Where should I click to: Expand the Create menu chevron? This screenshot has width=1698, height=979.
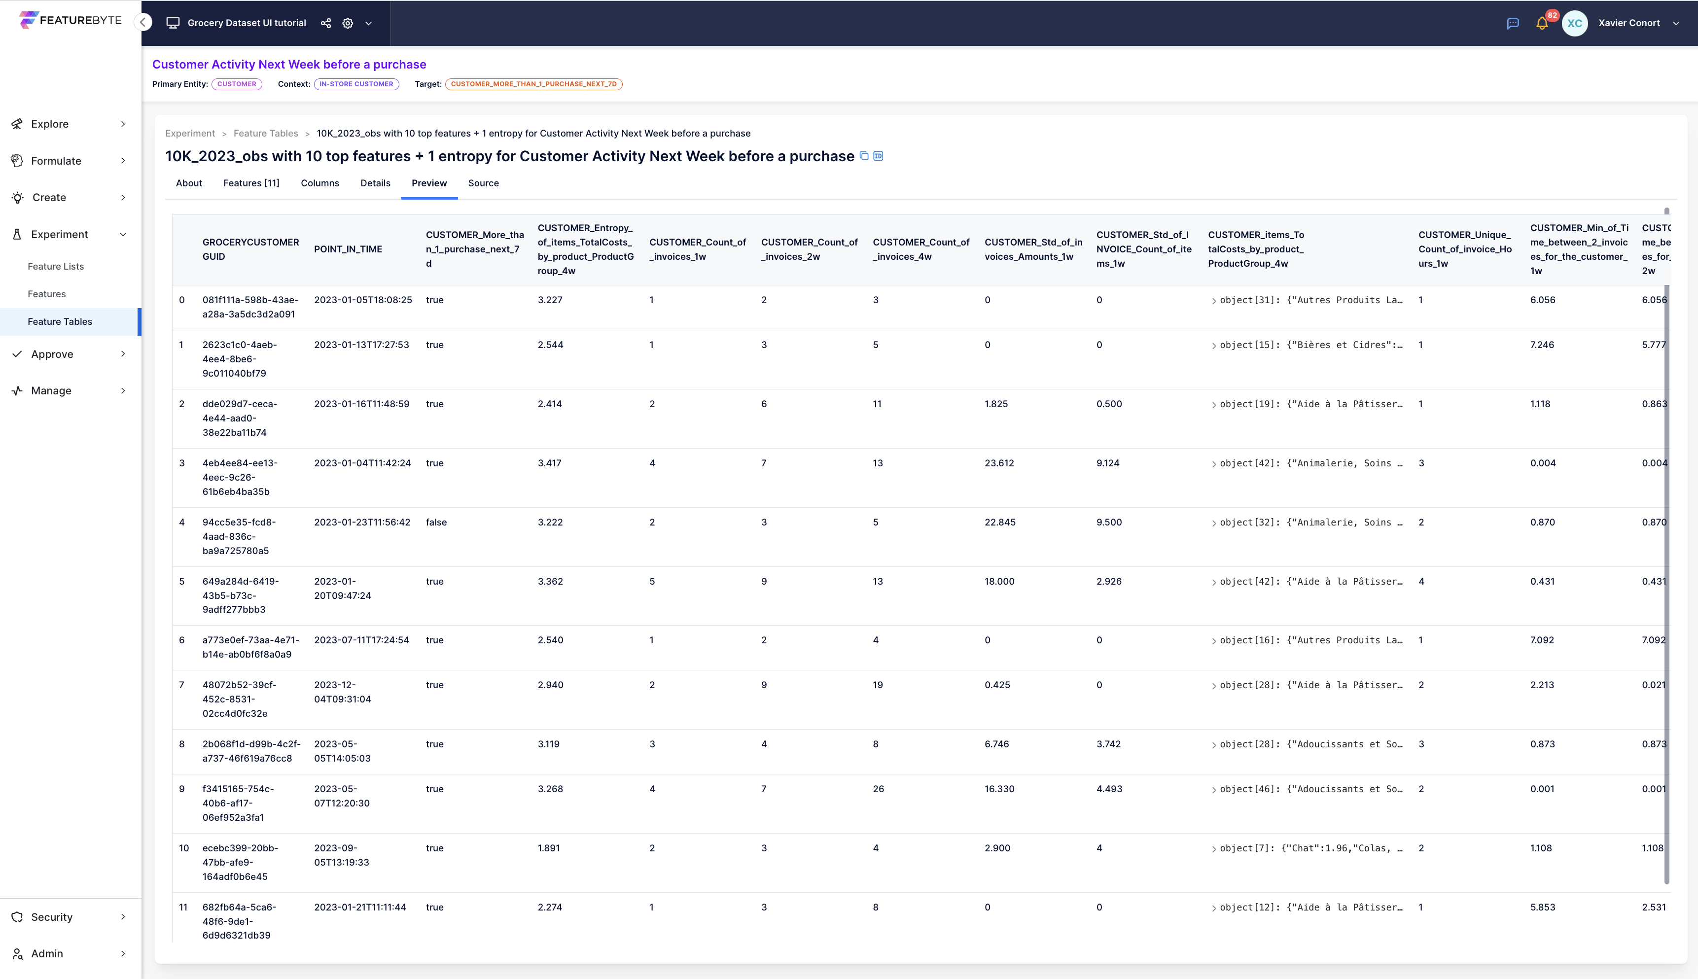(123, 197)
